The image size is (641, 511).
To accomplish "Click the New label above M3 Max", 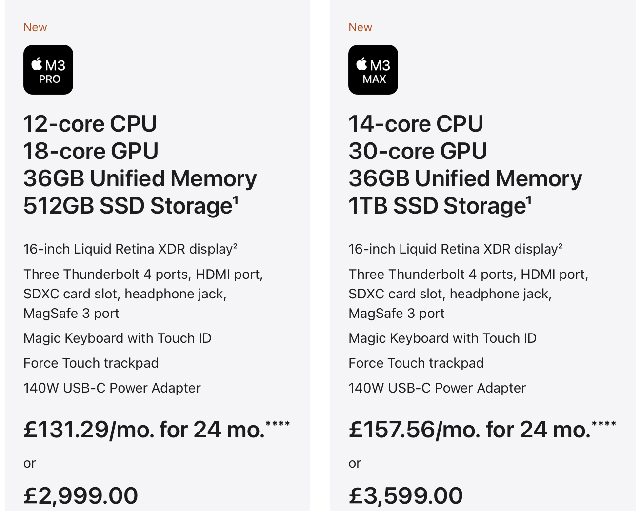I will [x=360, y=27].
